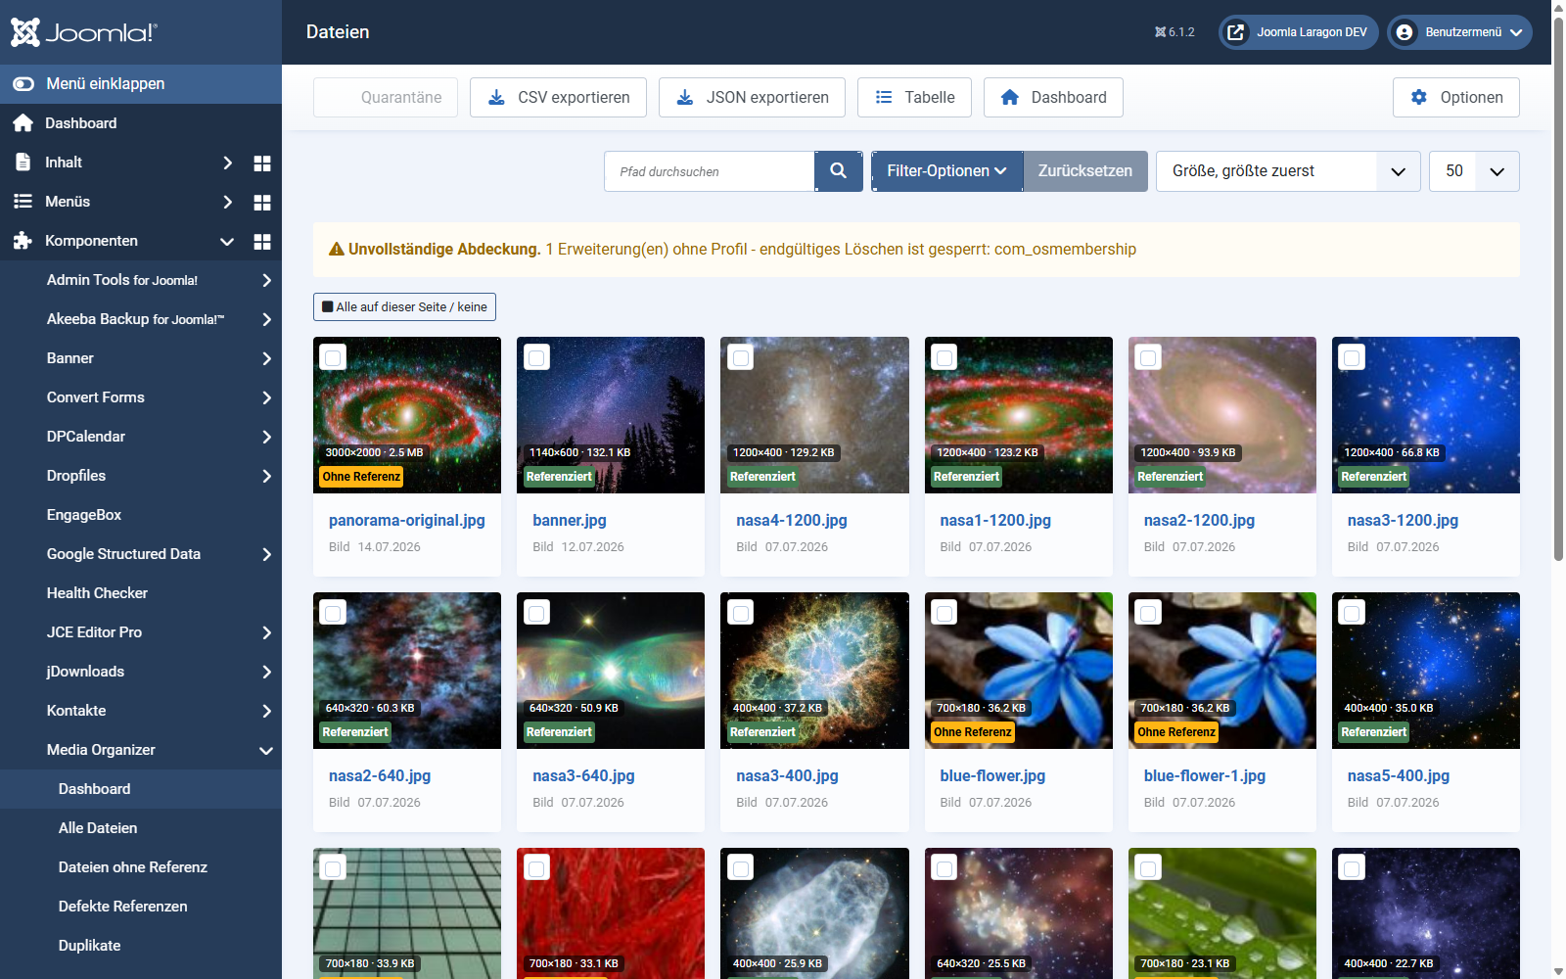Click the Inhalt document icon in sidebar
This screenshot has width=1566, height=979.
pos(23,163)
